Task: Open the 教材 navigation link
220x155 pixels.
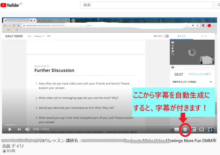Action: point(49,36)
